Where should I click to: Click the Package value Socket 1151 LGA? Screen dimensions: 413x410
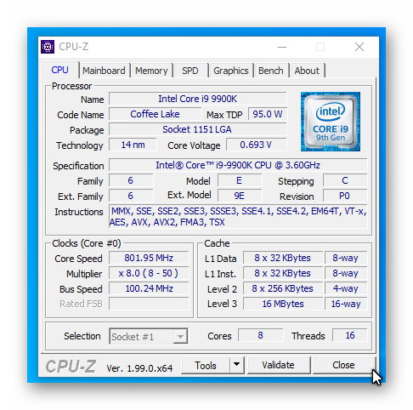(x=197, y=129)
